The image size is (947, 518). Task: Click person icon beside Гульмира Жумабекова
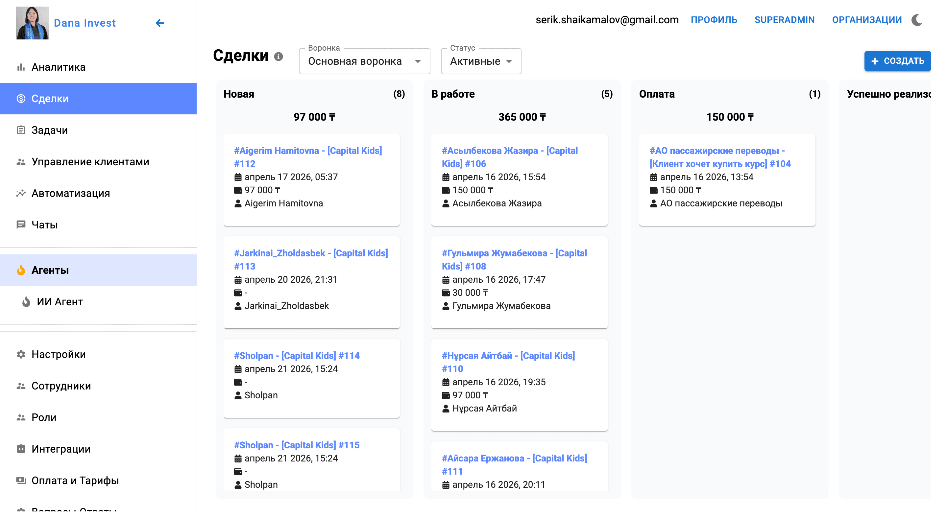446,306
